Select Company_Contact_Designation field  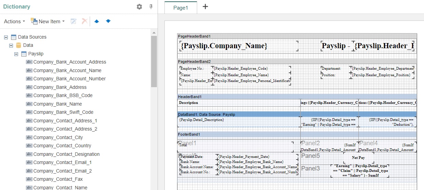click(x=67, y=154)
